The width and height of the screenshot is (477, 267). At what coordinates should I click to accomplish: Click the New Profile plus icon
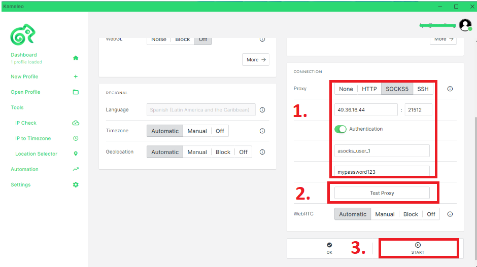[x=76, y=77]
